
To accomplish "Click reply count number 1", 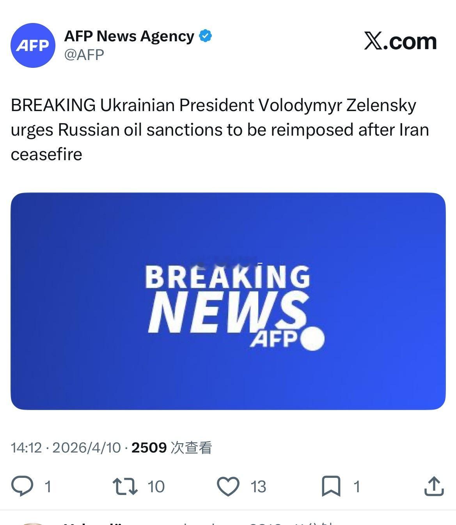I will point(48,486).
